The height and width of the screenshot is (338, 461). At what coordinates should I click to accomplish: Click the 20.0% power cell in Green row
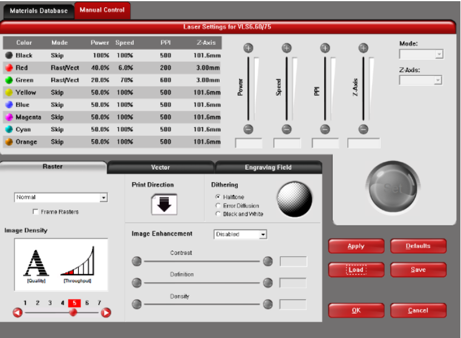click(100, 80)
